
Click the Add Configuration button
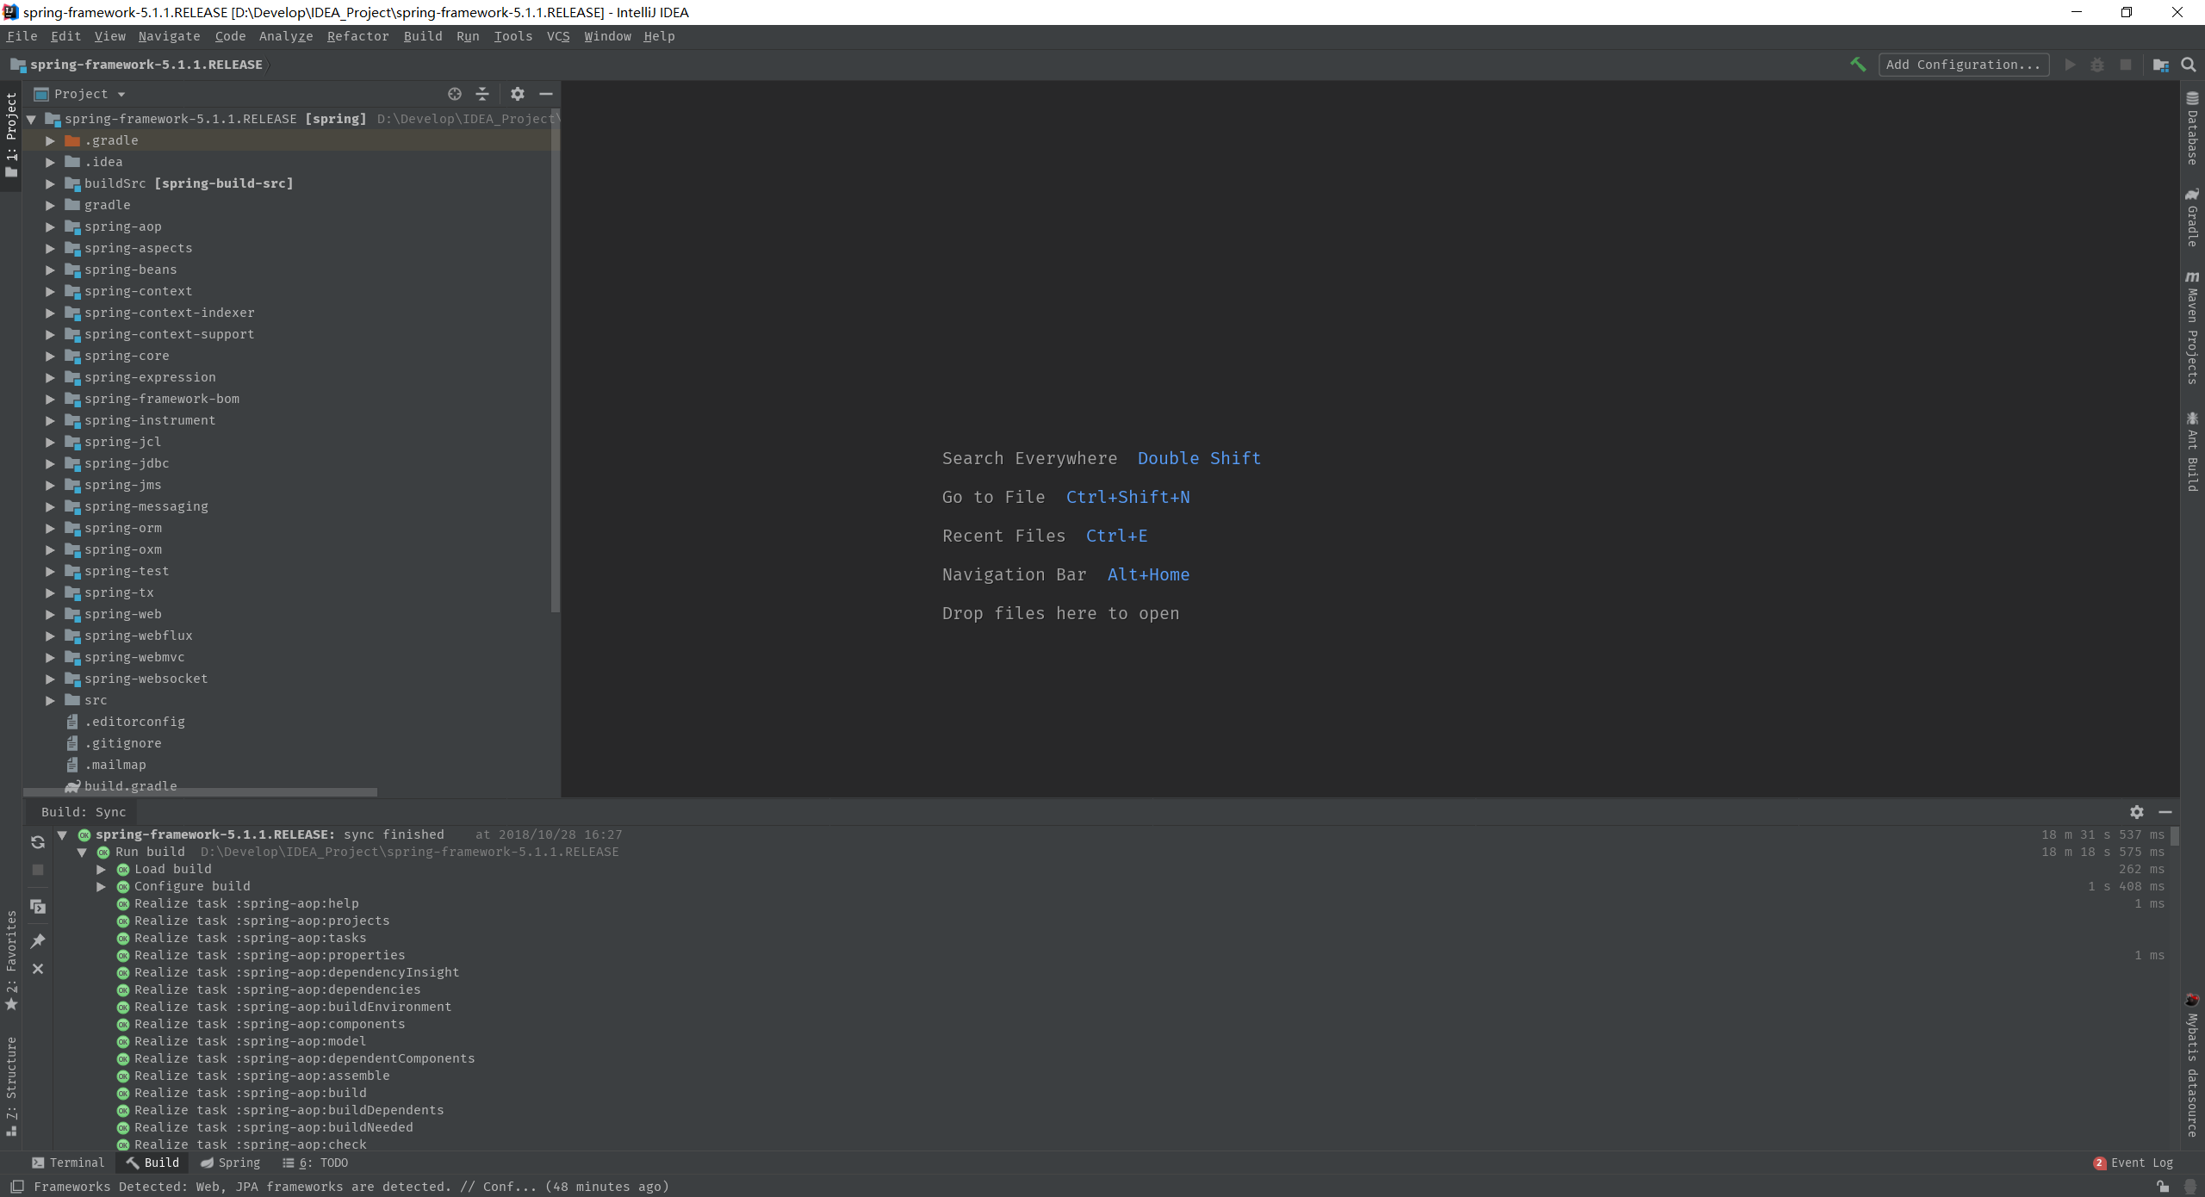[1963, 65]
